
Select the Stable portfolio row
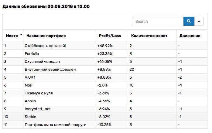click(x=105, y=117)
